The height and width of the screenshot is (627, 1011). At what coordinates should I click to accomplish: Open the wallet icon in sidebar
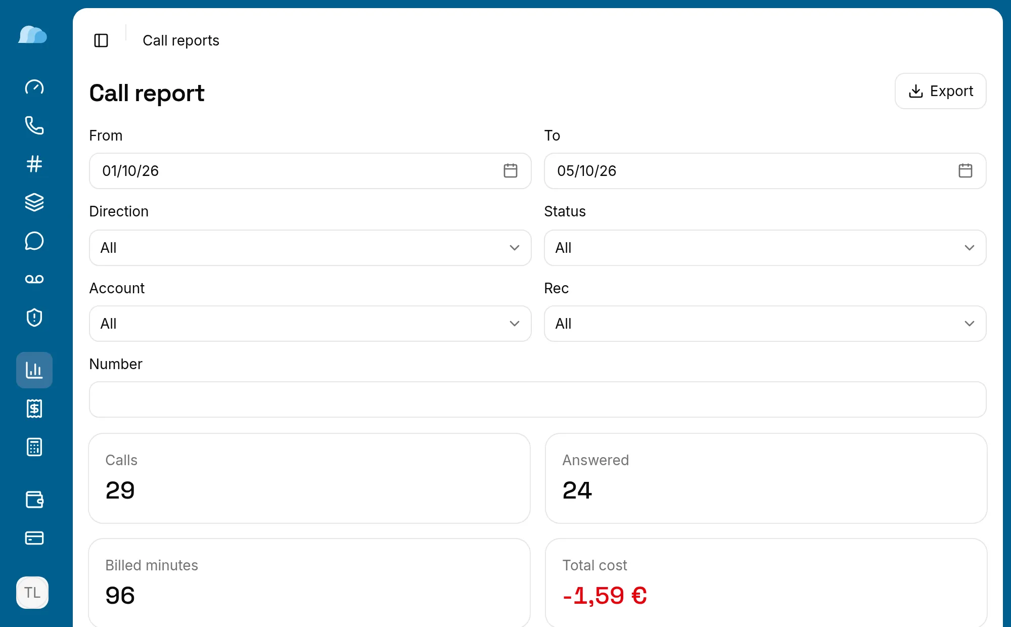[34, 500]
